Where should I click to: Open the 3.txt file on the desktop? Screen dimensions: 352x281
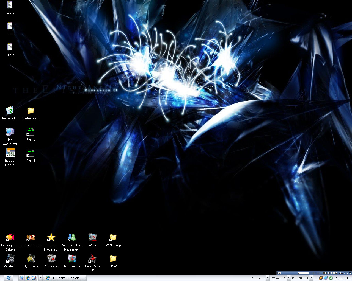click(10, 50)
